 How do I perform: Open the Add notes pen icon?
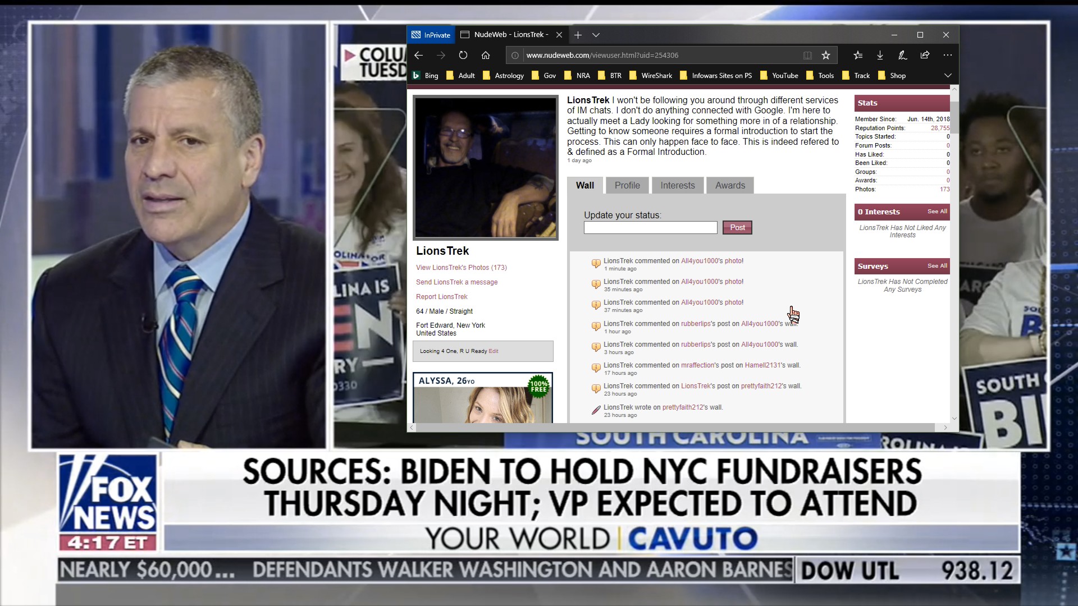coord(902,55)
